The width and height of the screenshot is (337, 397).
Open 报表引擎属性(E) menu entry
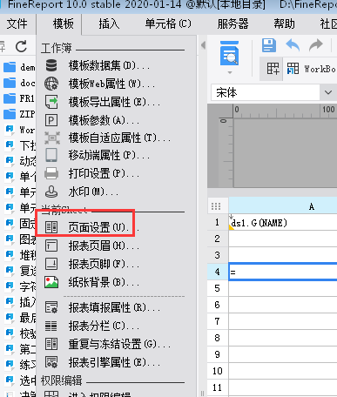point(114,362)
